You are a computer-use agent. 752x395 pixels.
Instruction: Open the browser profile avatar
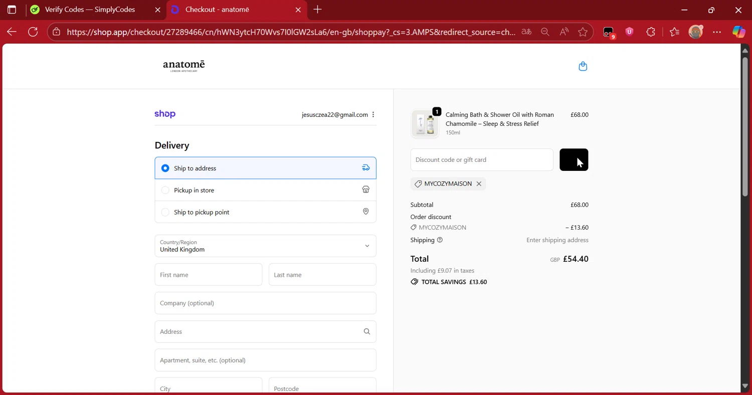(x=695, y=32)
